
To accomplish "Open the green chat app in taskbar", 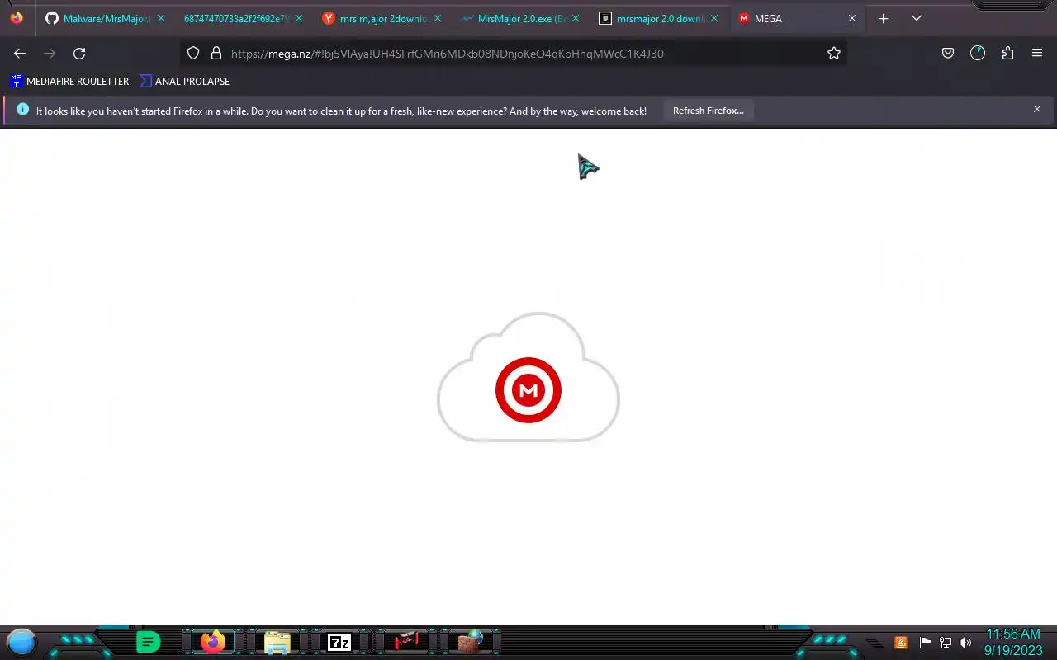I will pos(148,642).
